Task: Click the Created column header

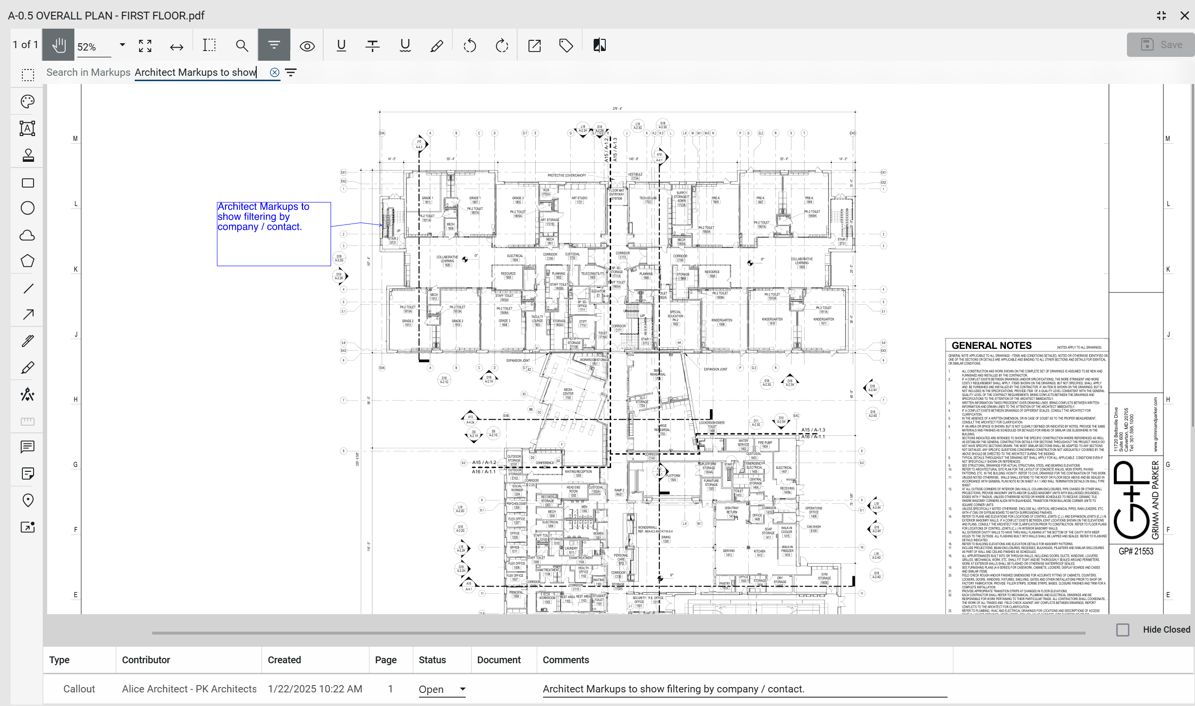Action: 284,660
